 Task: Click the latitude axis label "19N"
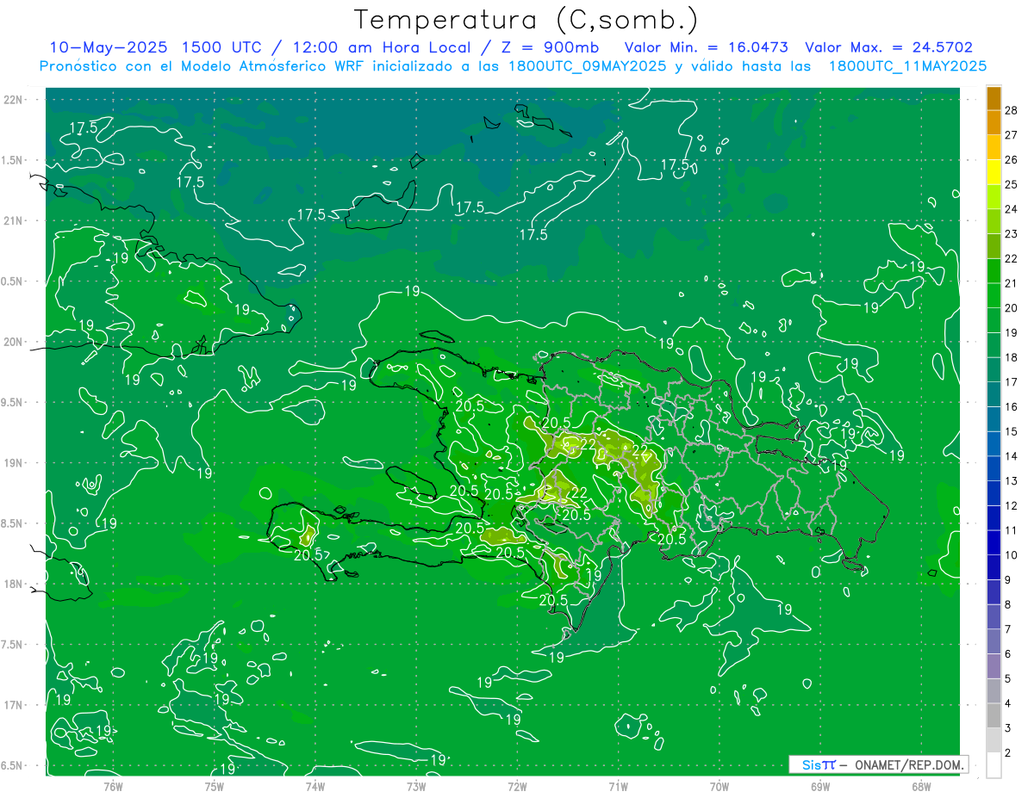13,463
